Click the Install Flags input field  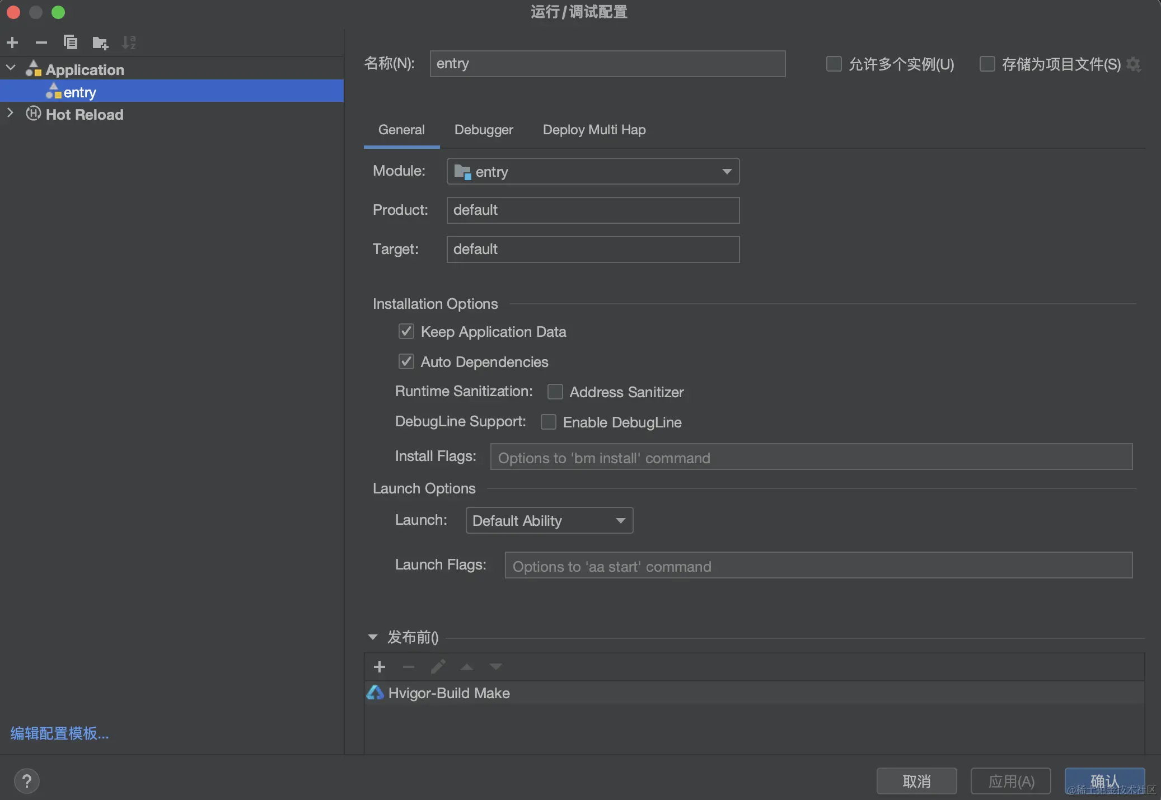point(811,458)
